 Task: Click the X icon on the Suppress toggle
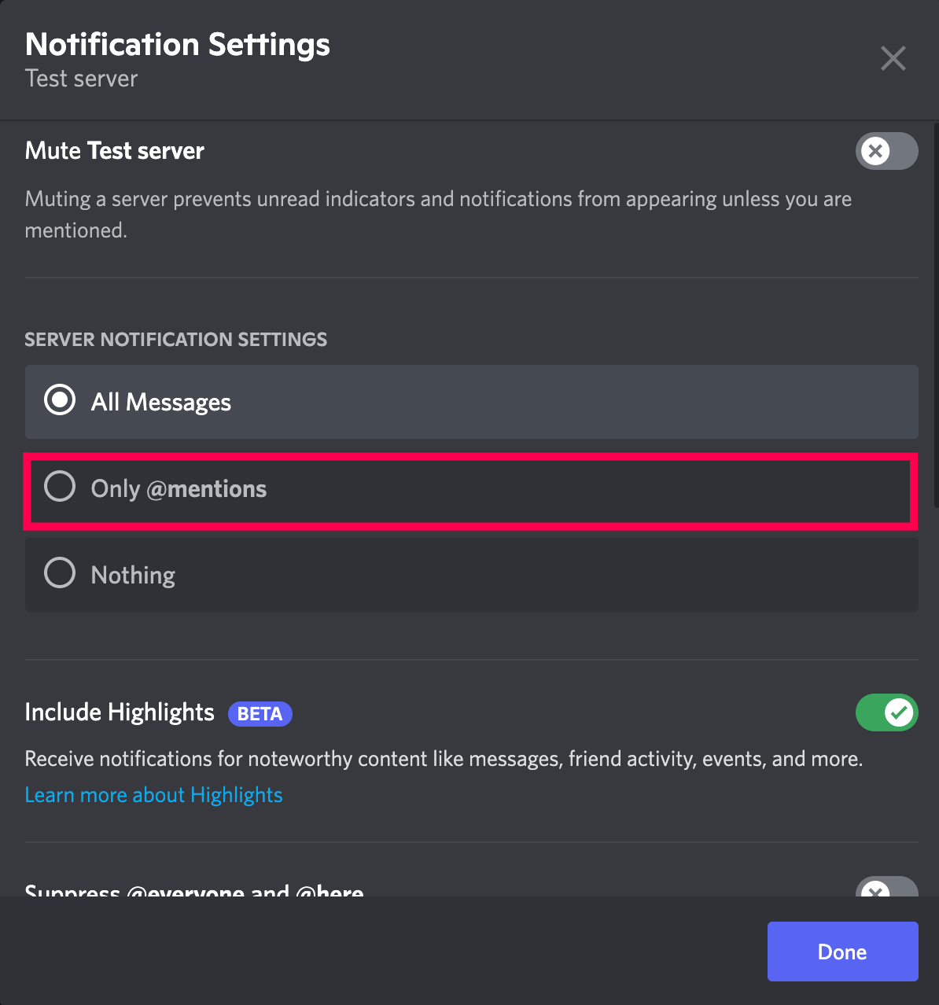[875, 893]
